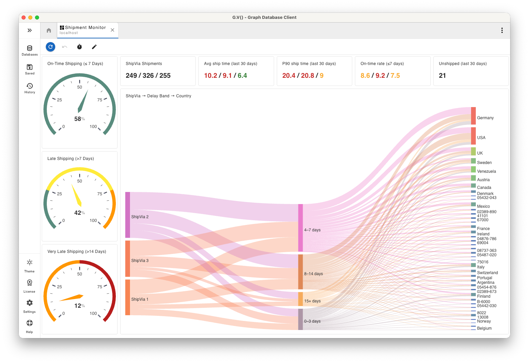Click the undo arrow in toolbar
Screen dimensions: 529x363
coord(65,47)
